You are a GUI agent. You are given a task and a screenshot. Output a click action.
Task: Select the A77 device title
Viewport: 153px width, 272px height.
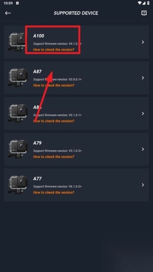click(x=37, y=179)
